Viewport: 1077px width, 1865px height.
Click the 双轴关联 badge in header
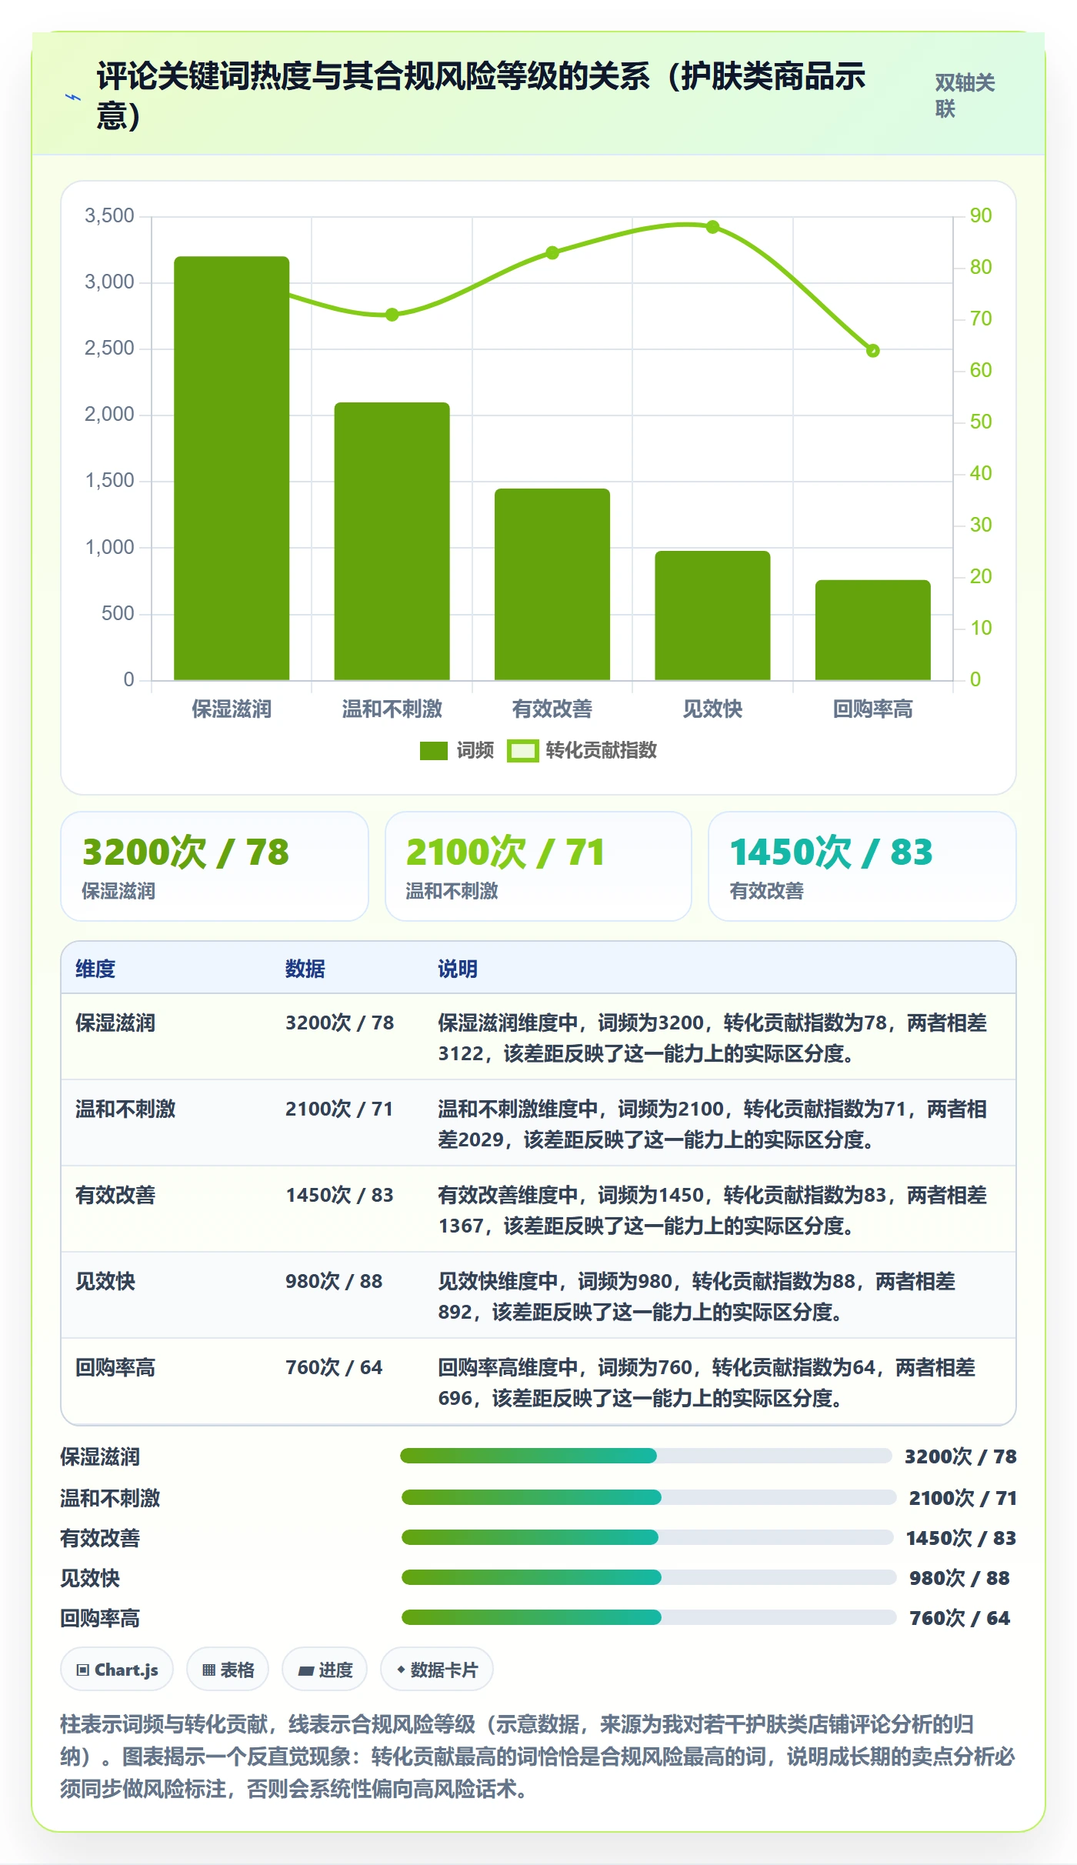965,95
